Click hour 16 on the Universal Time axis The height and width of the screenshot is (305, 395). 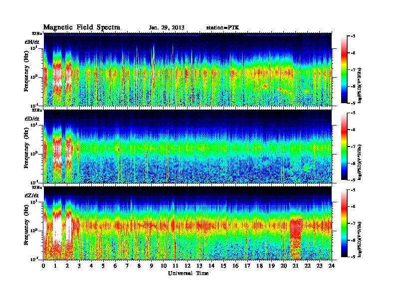[235, 266]
